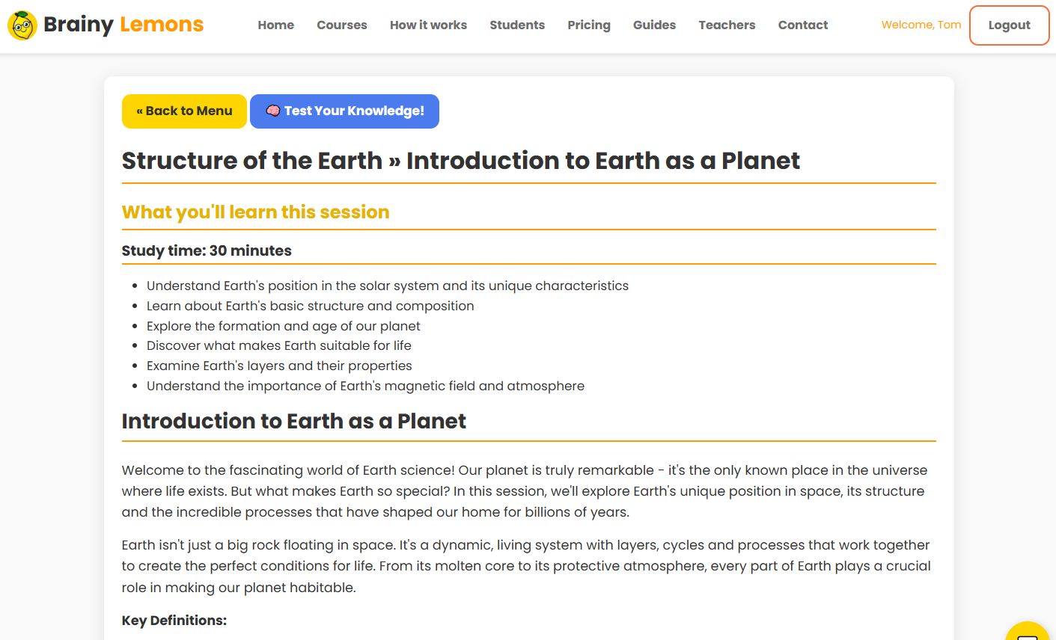This screenshot has height=640, width=1056.
Task: Click the brain icon on Test Your Knowledge button
Action: pyautogui.click(x=273, y=111)
